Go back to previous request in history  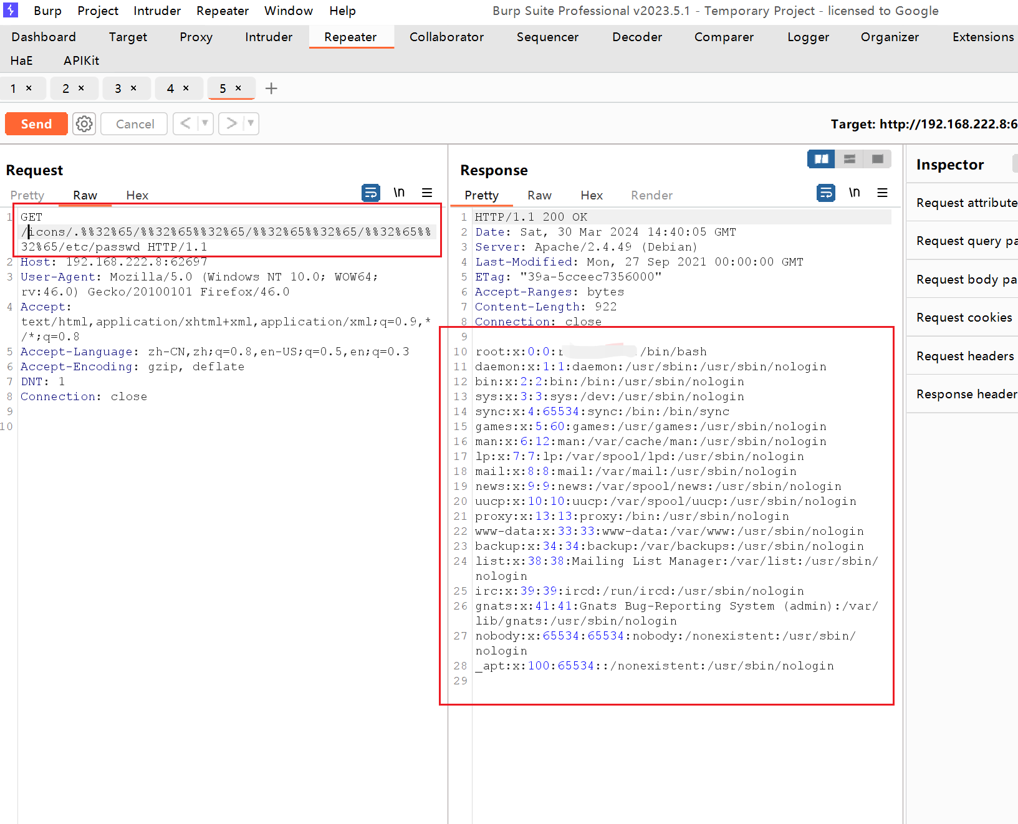coord(186,123)
